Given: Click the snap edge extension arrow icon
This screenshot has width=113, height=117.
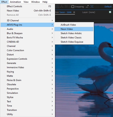Looking at the screenshot, I should pyautogui.click(x=87, y=6).
